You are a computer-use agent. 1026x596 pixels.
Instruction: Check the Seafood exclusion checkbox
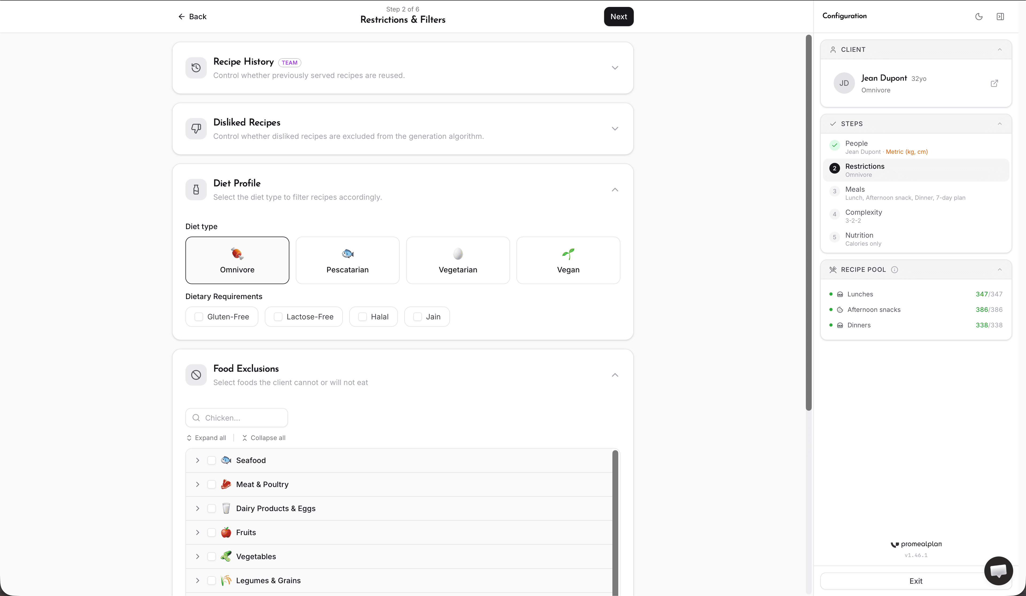[211, 460]
